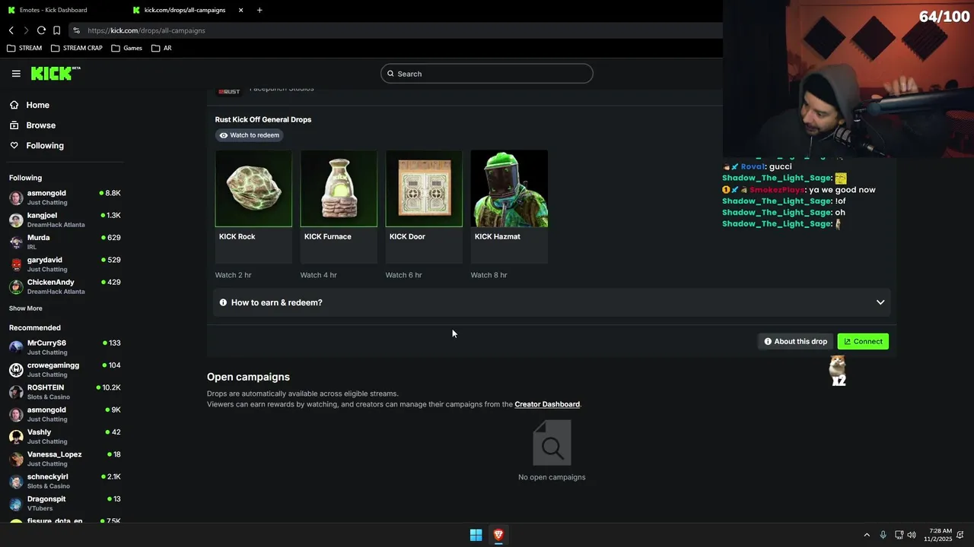This screenshot has height=547, width=974.
Task: Open ChickenAndy channel avatar
Action: (x=16, y=287)
